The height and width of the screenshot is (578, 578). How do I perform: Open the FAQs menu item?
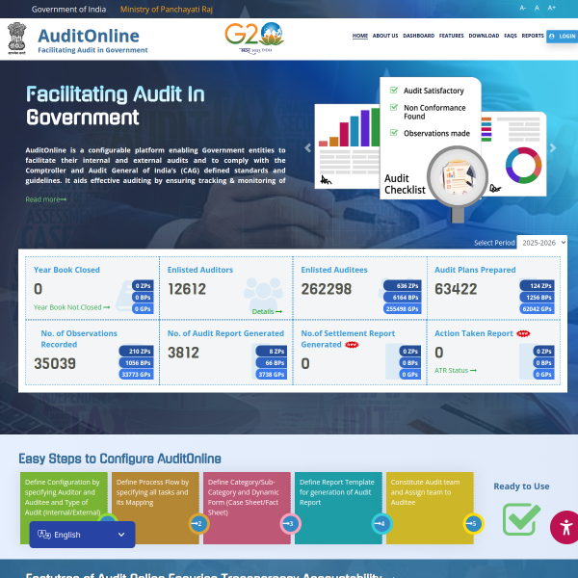(511, 36)
